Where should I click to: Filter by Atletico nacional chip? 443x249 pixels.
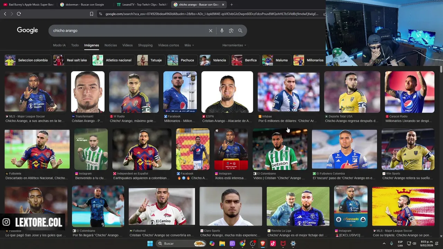coord(113,60)
